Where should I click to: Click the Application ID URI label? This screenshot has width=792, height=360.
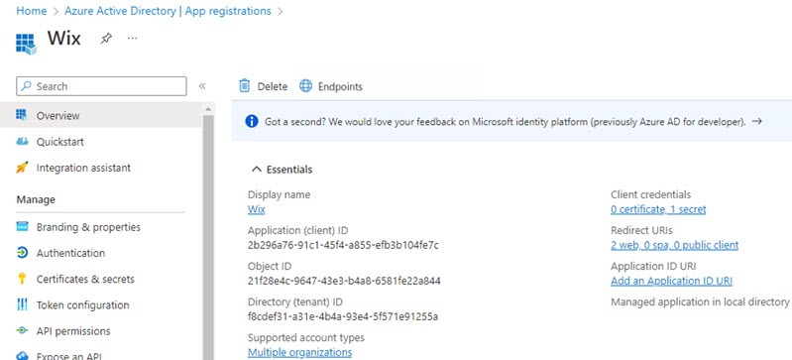pyautogui.click(x=653, y=267)
